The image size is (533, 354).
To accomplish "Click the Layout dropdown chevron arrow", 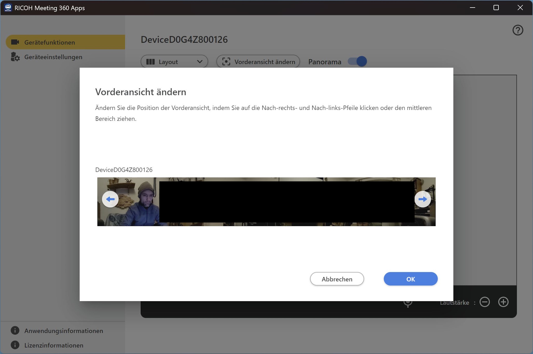I will point(200,62).
